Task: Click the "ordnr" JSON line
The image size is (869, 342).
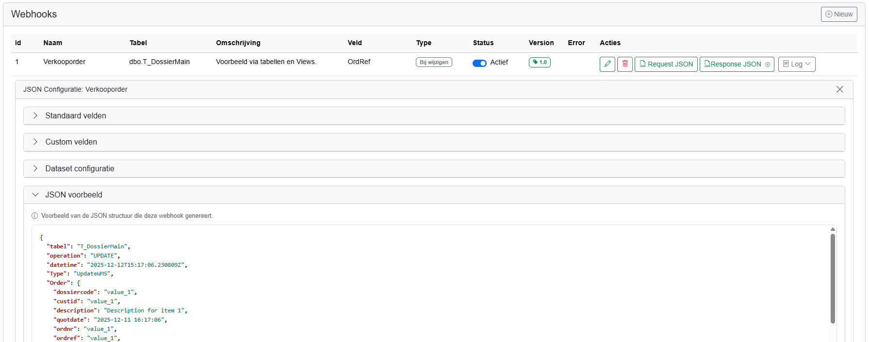Action: pyautogui.click(x=85, y=329)
